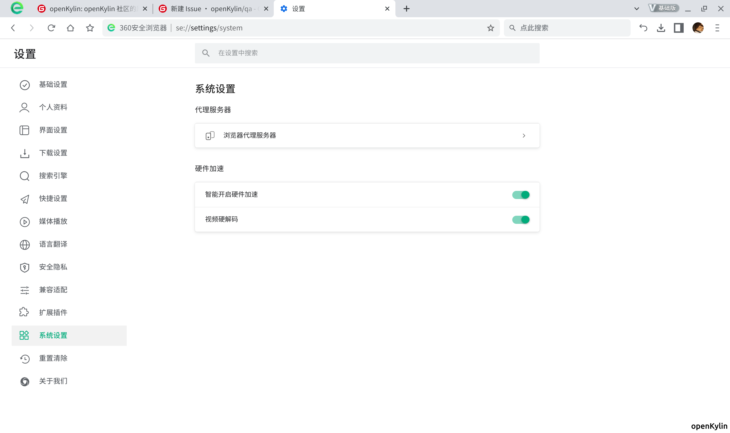Screen dimensions: 730x433
Task: Click the undo closed tab arrow icon
Action: (643, 28)
